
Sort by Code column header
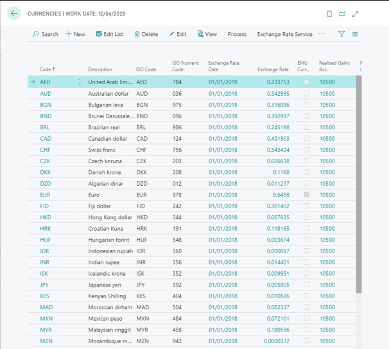coord(47,69)
